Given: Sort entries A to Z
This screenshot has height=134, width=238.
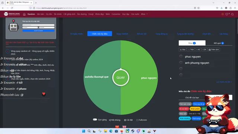Looking at the screenshot, I should pyautogui.click(x=198, y=50).
